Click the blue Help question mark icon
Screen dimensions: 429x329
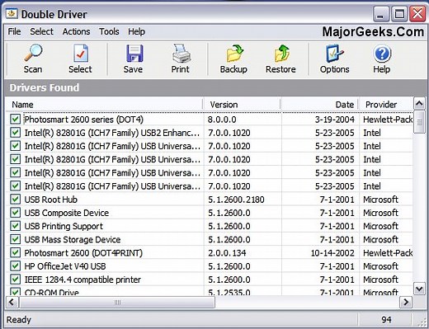click(382, 54)
